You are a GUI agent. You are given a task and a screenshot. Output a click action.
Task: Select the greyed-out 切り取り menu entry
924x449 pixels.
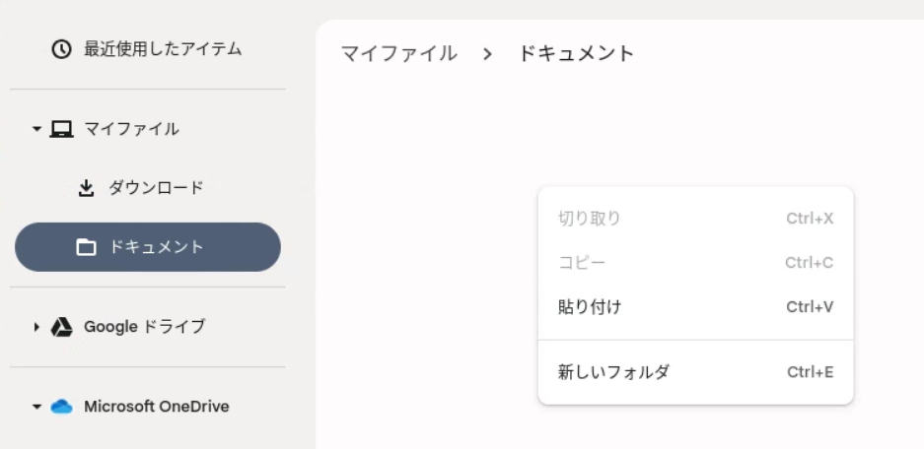pos(695,219)
